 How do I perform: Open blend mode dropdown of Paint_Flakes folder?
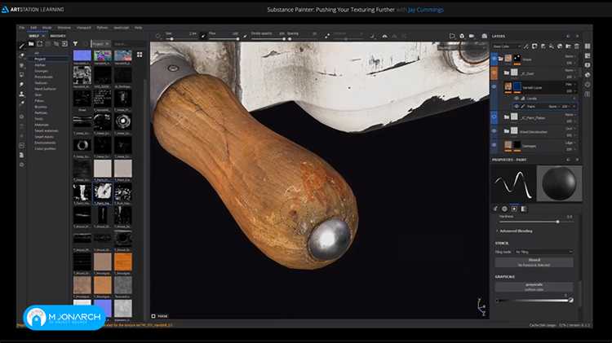pos(570,115)
